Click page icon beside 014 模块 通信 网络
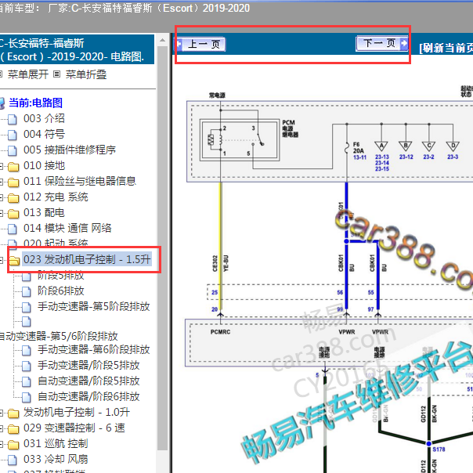Viewport: 473px width, 473px height. 13,229
